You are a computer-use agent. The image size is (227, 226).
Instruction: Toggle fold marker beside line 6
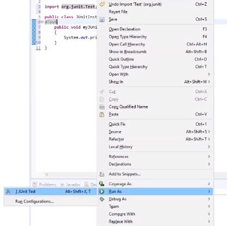[x=42, y=22]
